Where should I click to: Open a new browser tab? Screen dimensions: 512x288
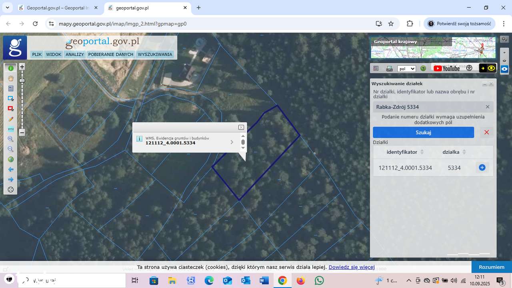199,8
